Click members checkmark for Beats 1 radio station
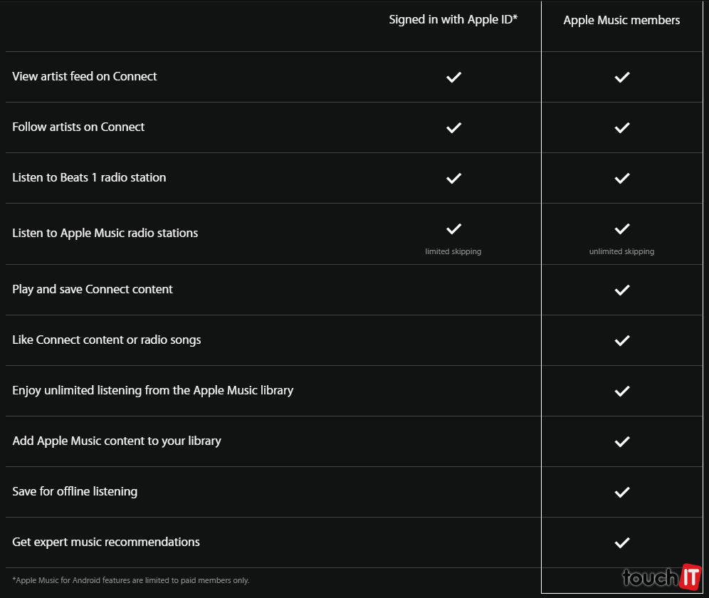This screenshot has height=598, width=709. click(622, 178)
